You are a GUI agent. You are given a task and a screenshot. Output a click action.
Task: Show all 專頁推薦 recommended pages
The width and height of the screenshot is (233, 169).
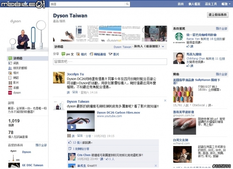(x=221, y=28)
